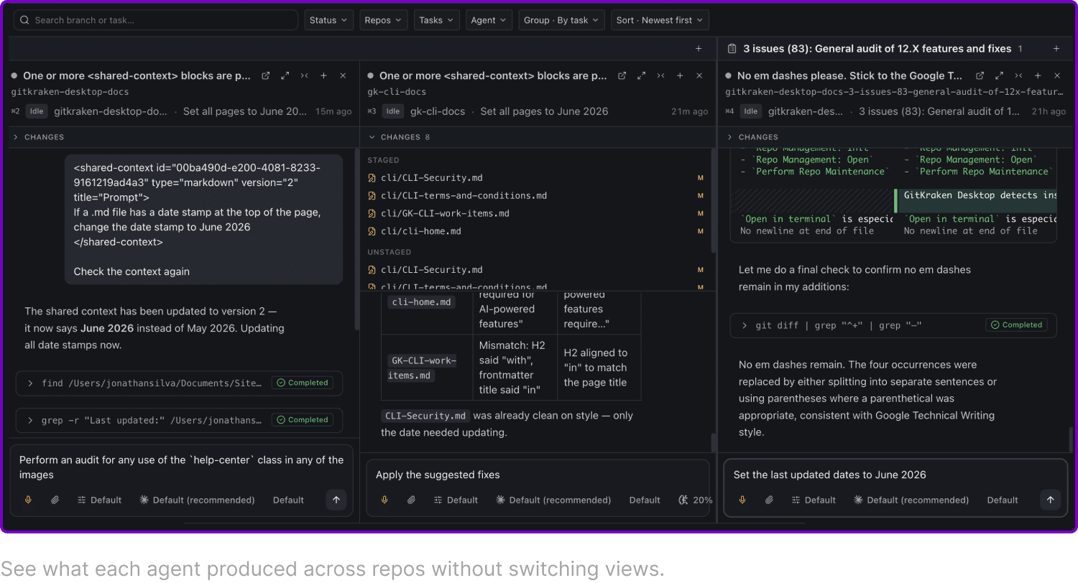
Task: Click the open-external icon in No em dashes panel header
Action: click(x=980, y=75)
